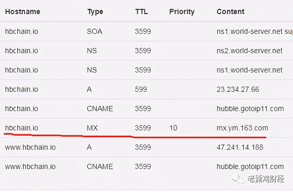Click the www.hbchain.io hostname in CNAME row
The image size is (293, 192).
point(30,167)
